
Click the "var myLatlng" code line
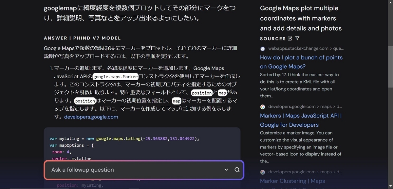pyautogui.click(x=124, y=138)
